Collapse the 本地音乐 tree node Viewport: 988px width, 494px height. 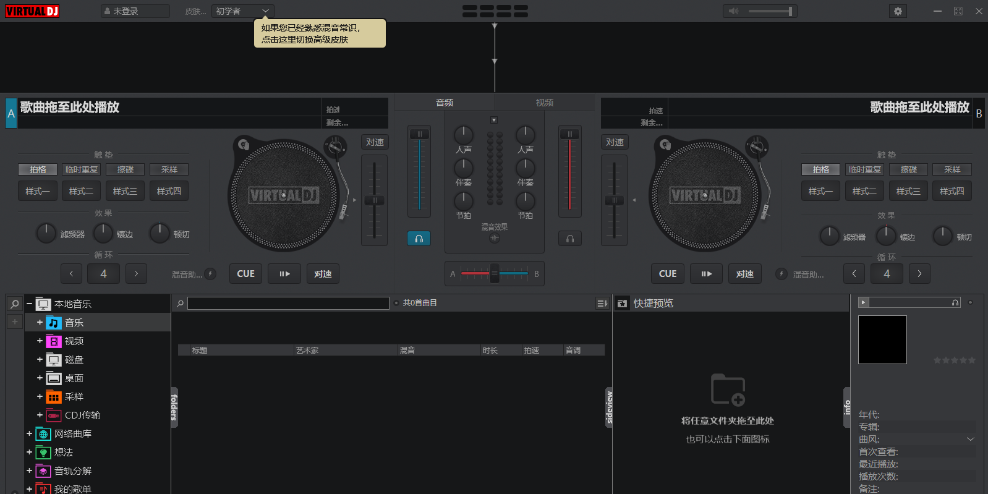[x=29, y=304]
